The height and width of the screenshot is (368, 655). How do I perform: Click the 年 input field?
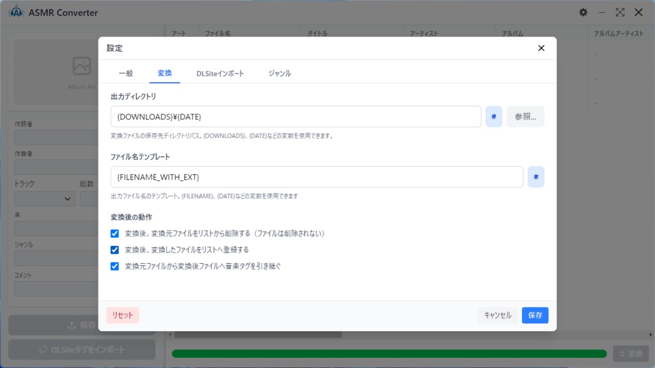click(x=56, y=229)
